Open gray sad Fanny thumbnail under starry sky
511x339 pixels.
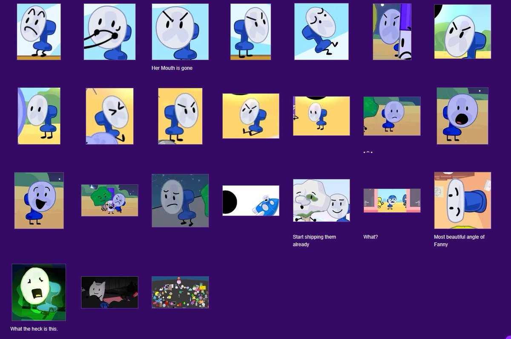pyautogui.click(x=180, y=201)
